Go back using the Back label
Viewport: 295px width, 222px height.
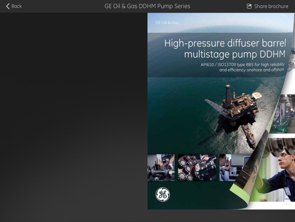[x=17, y=6]
